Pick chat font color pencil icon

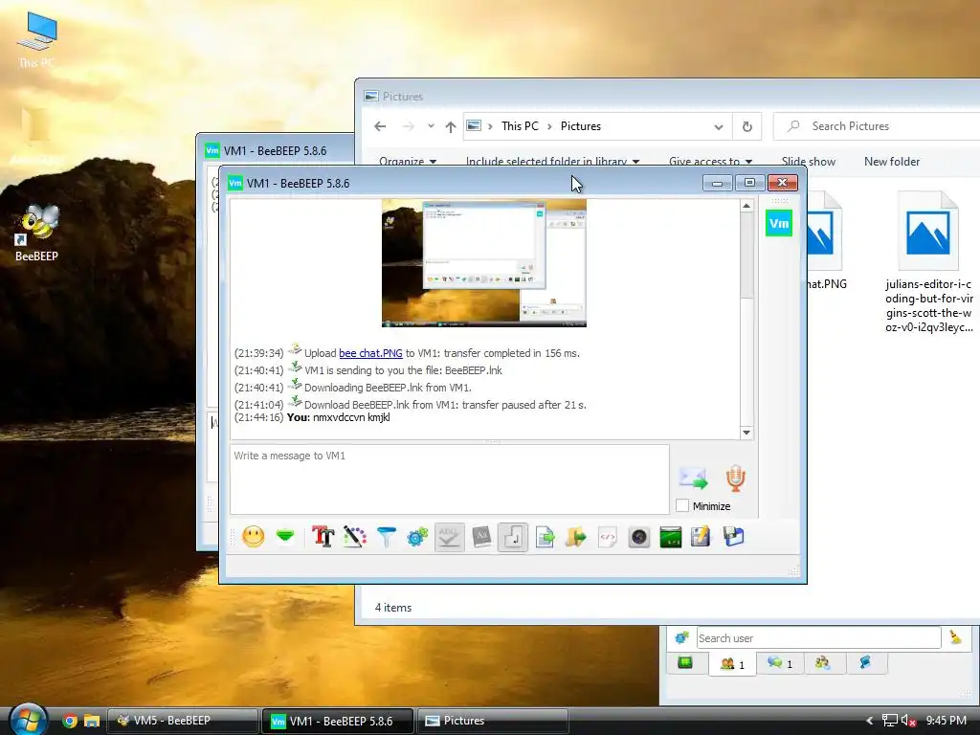pyautogui.click(x=354, y=537)
